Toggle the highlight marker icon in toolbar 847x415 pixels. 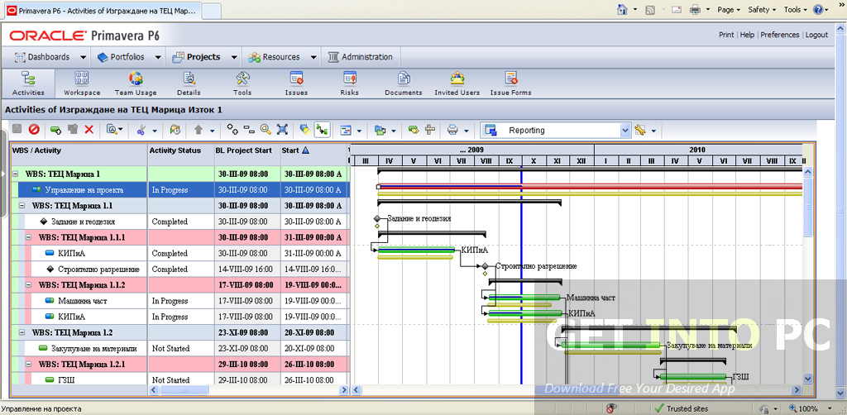click(305, 130)
